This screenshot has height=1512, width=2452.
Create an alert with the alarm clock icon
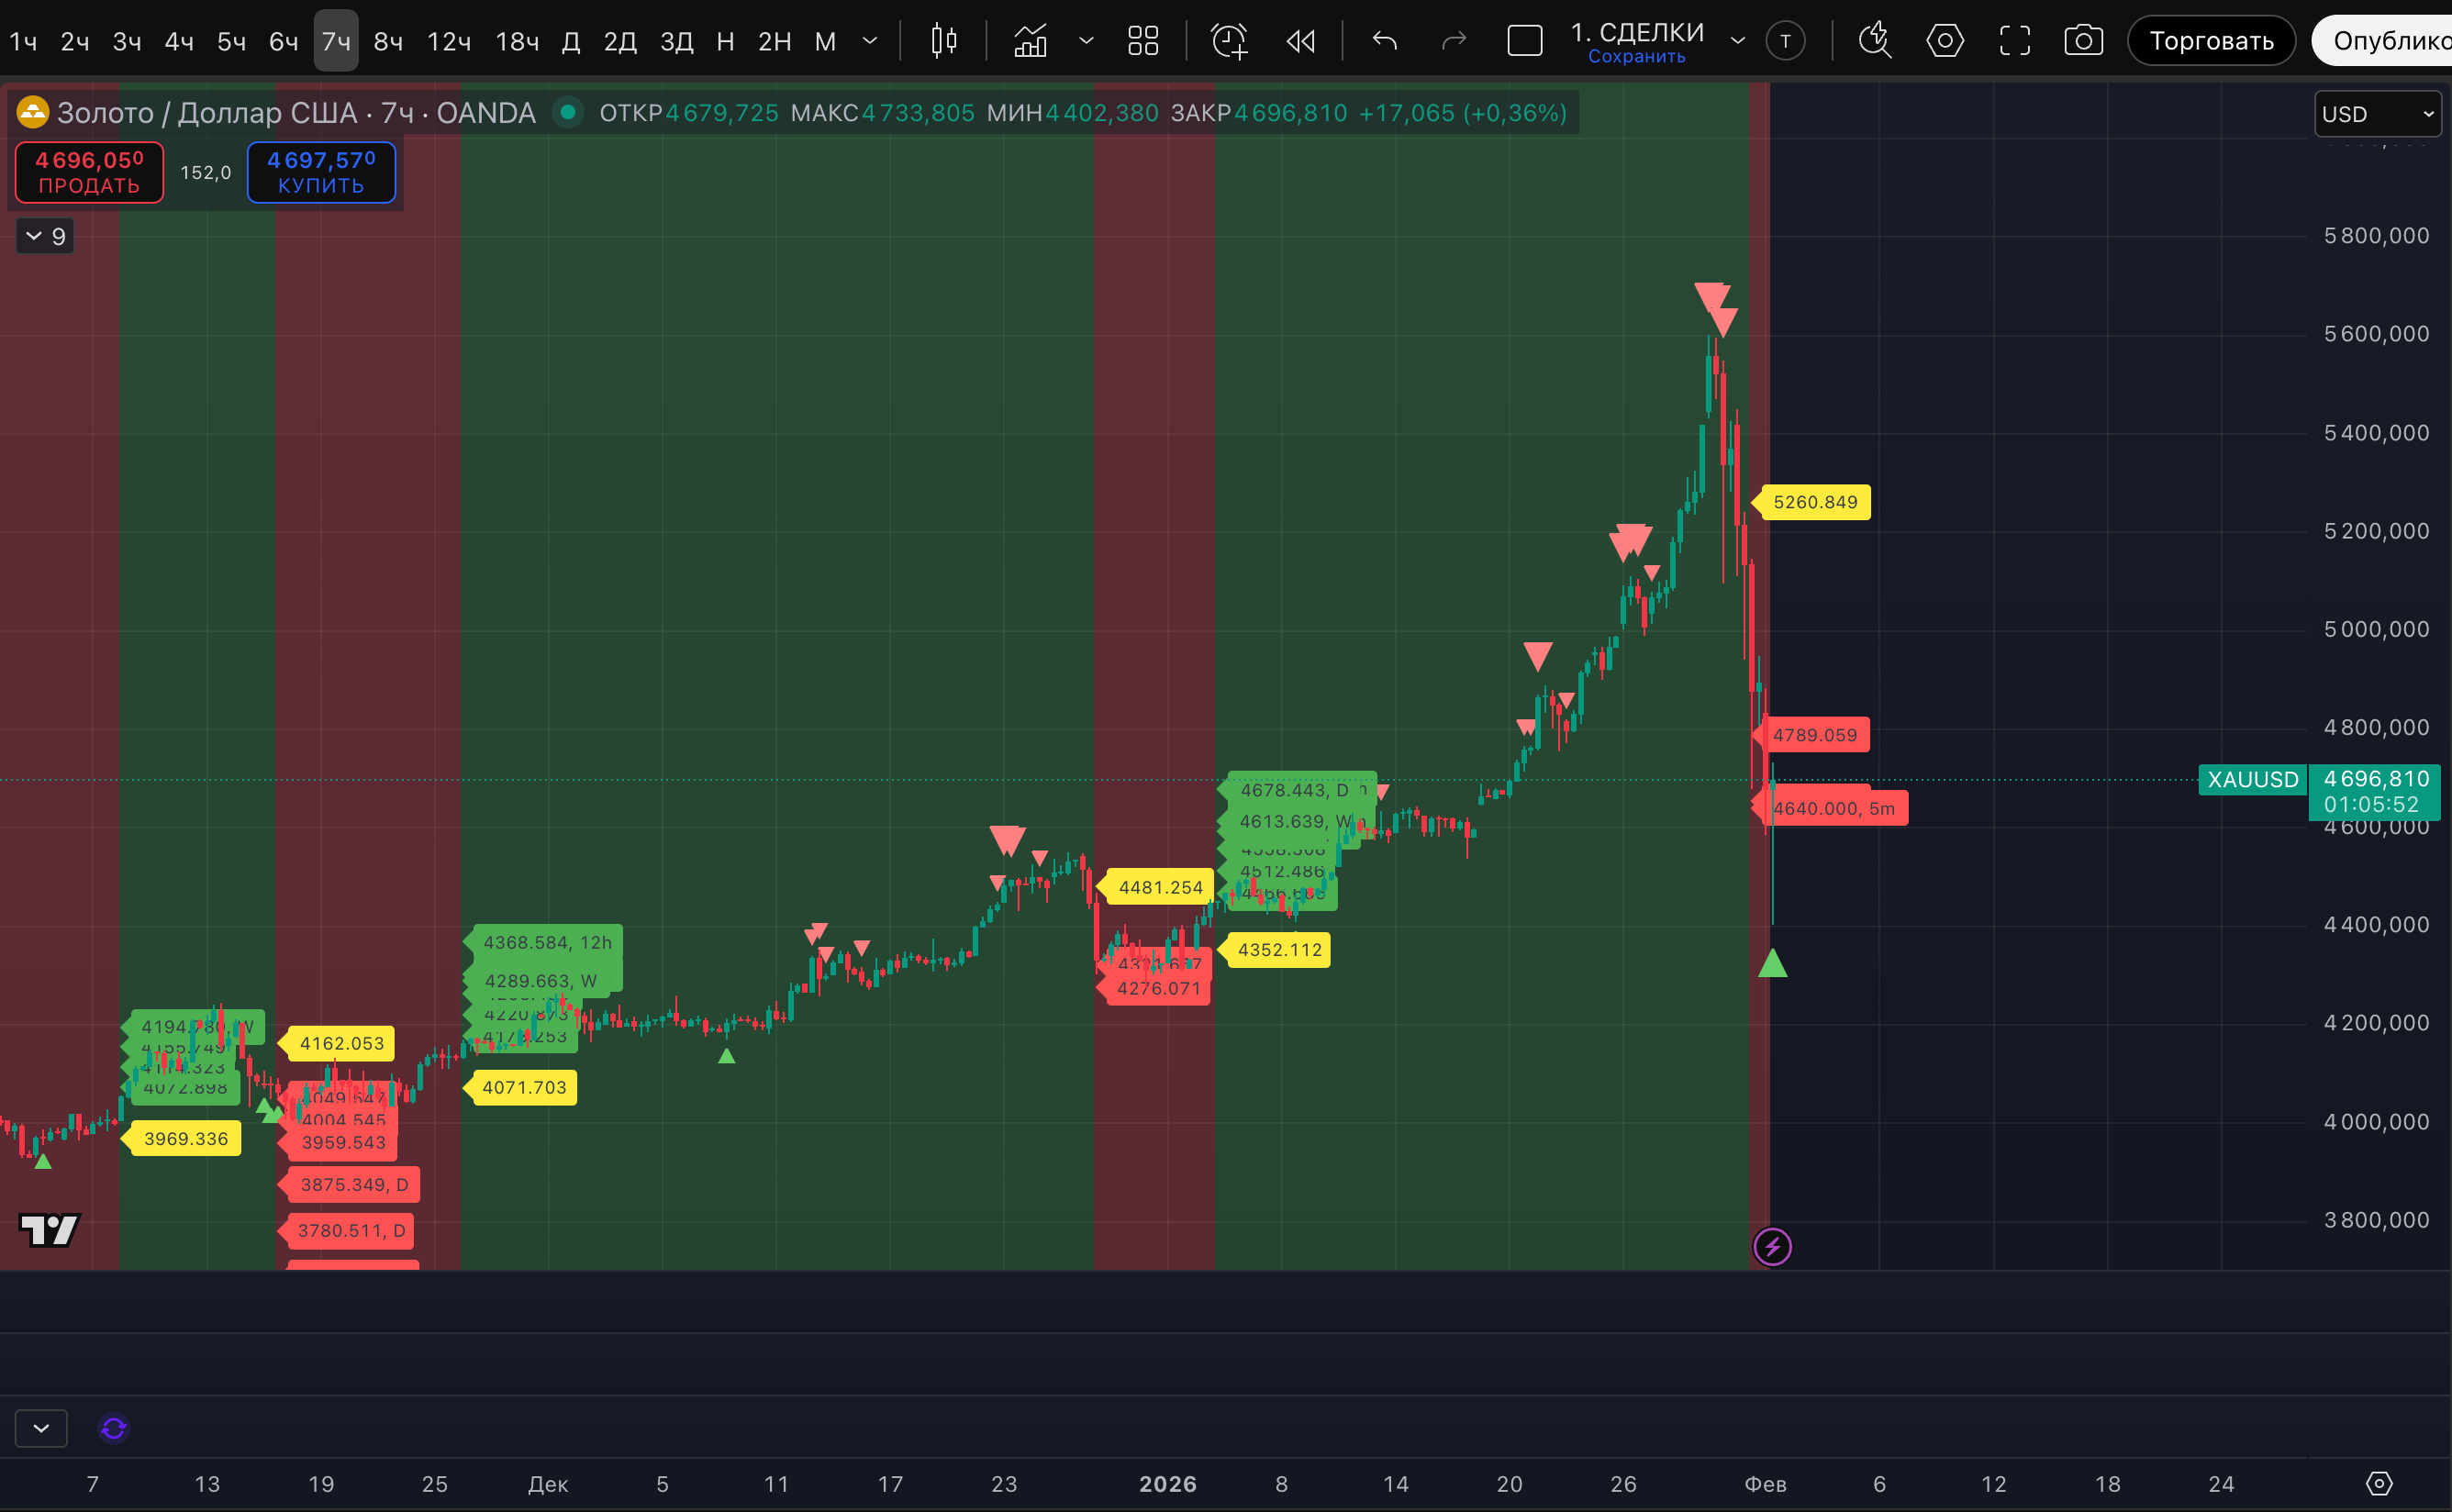[x=1229, y=41]
